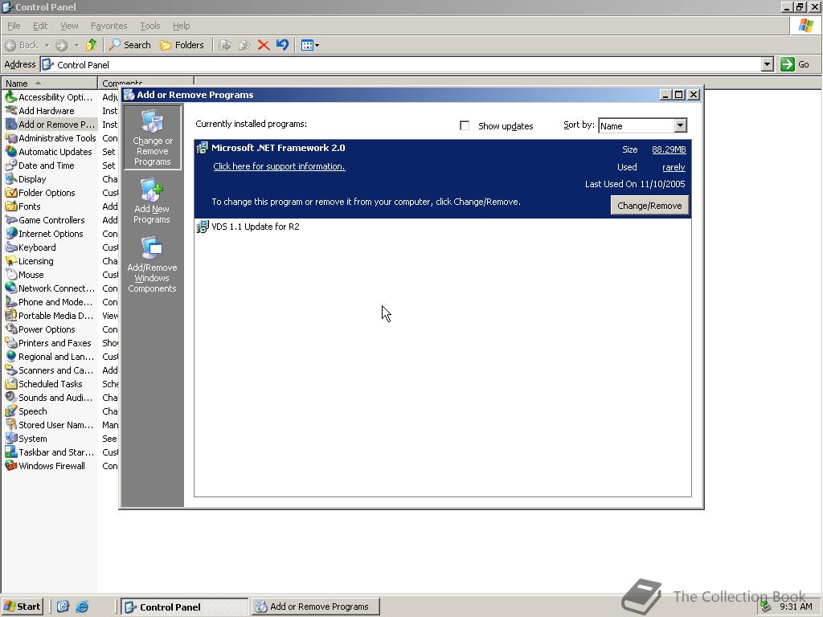Select the VDS 1.1 Update for R2 row

coord(443,227)
